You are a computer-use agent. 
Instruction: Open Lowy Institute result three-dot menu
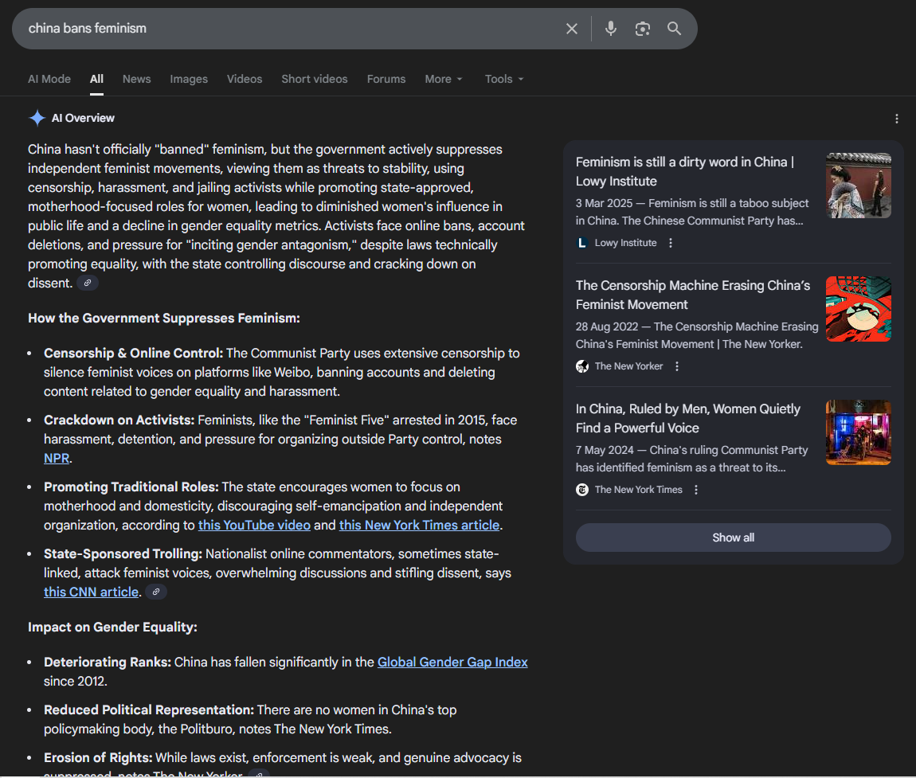tap(671, 243)
